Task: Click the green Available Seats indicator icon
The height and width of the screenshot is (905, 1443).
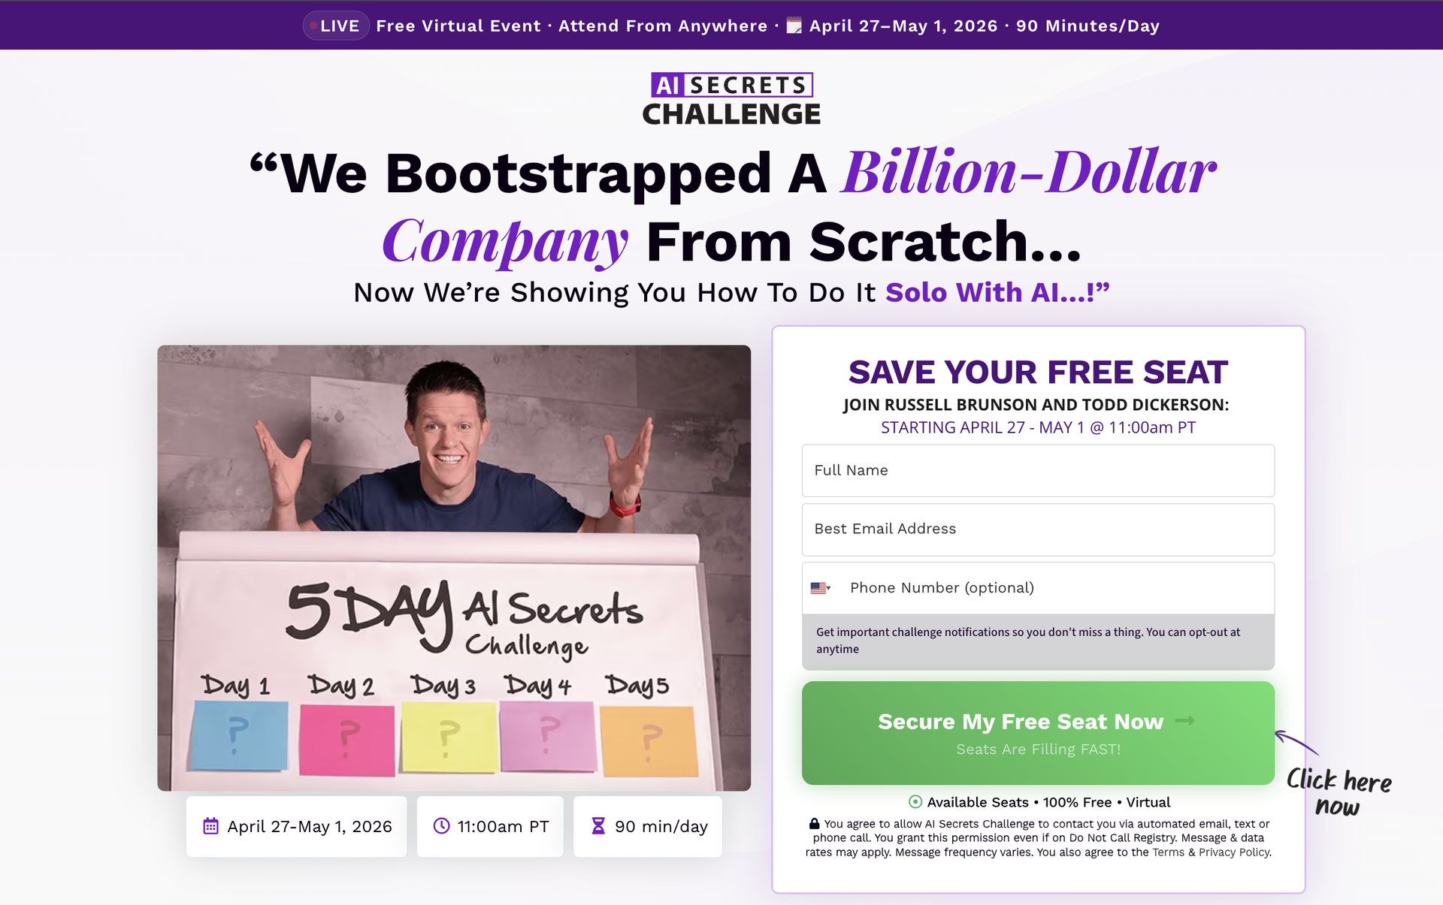Action: click(915, 801)
